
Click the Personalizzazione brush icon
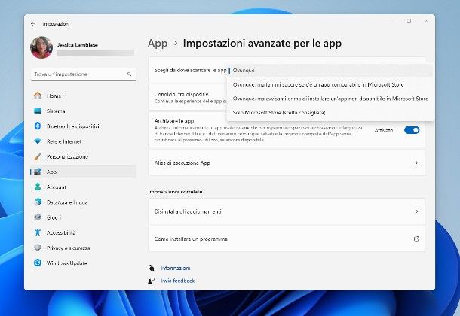37,156
